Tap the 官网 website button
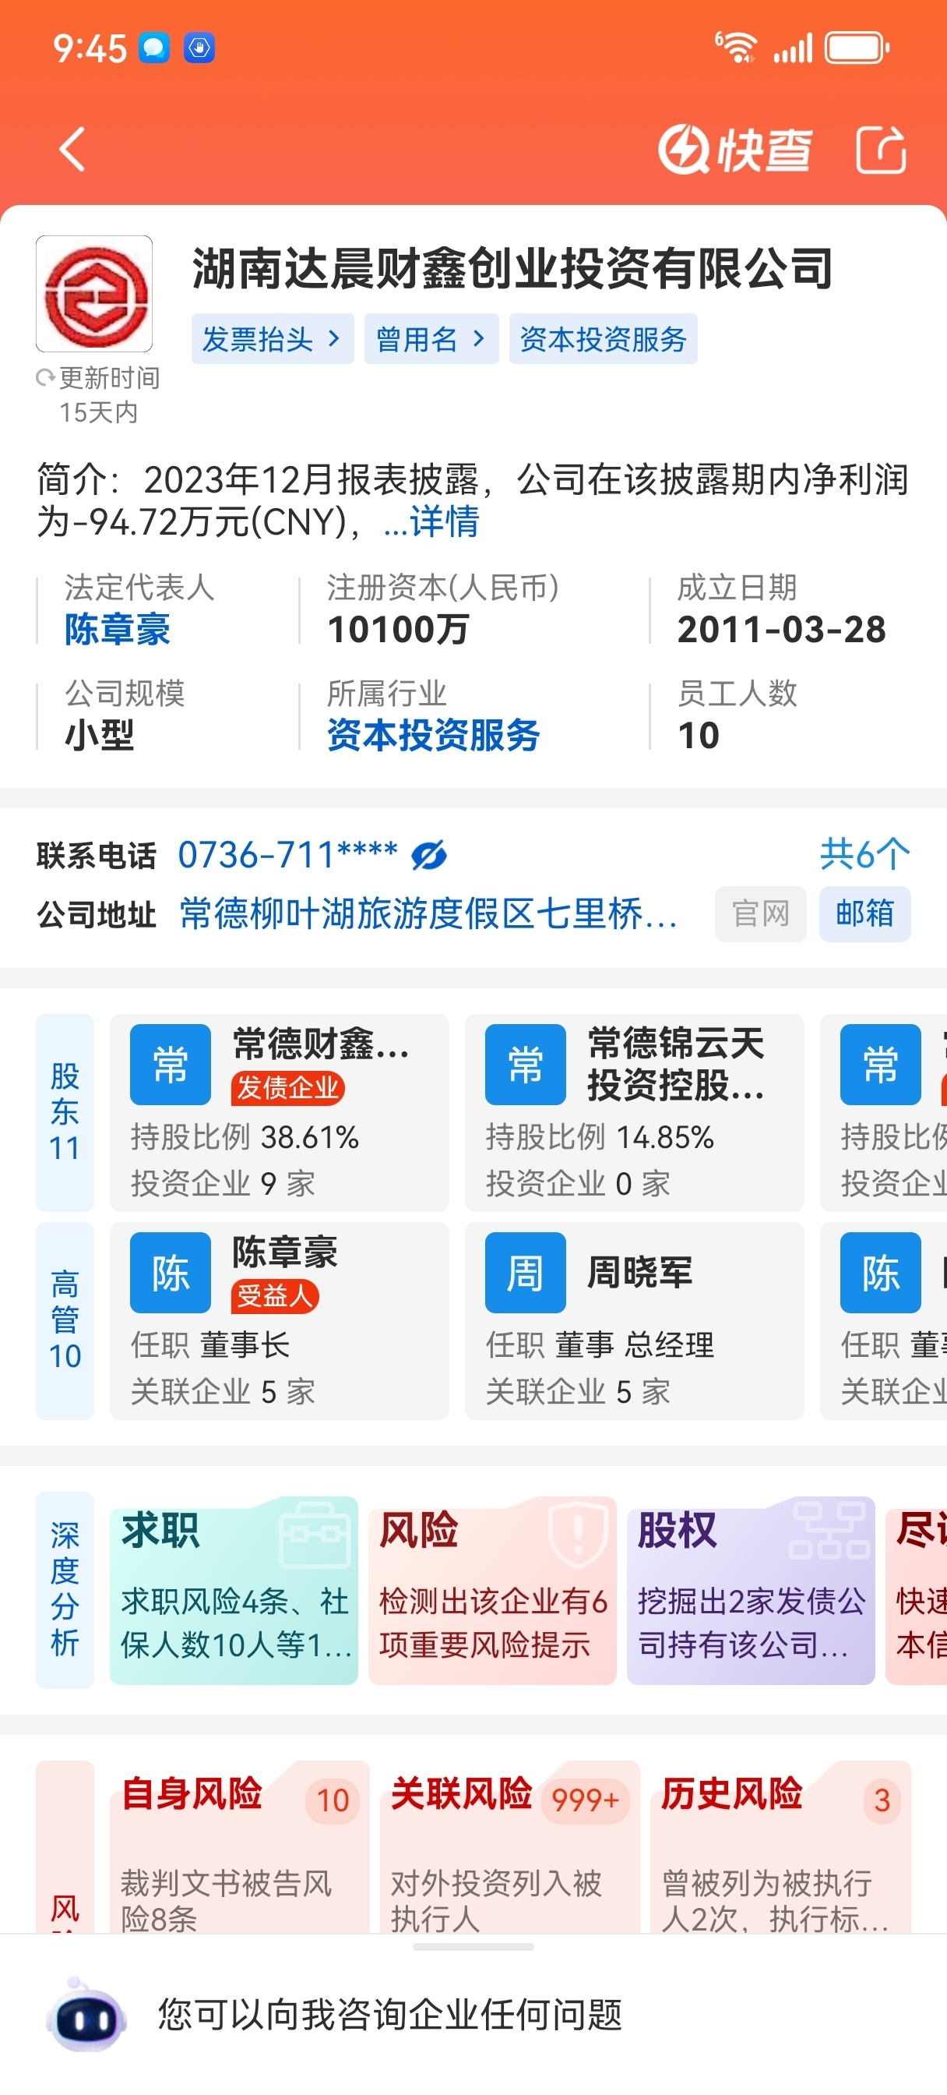This screenshot has width=947, height=2095. tap(760, 914)
